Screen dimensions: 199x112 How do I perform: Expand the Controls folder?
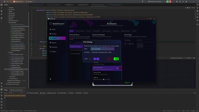pos(7,10)
